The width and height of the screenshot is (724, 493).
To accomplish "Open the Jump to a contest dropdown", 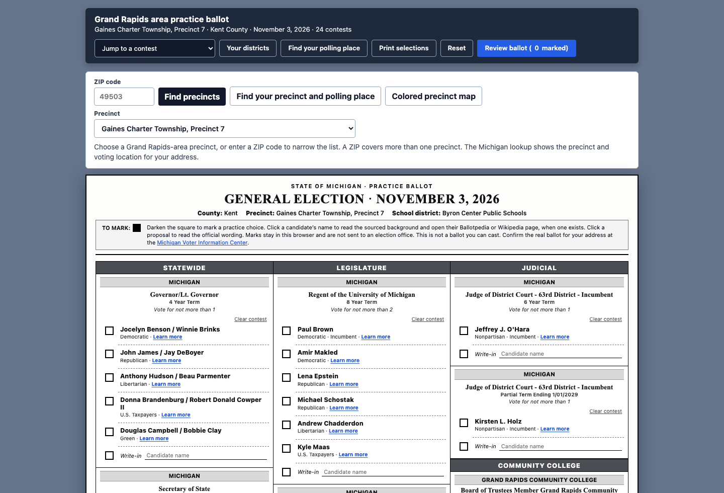I will tap(155, 48).
